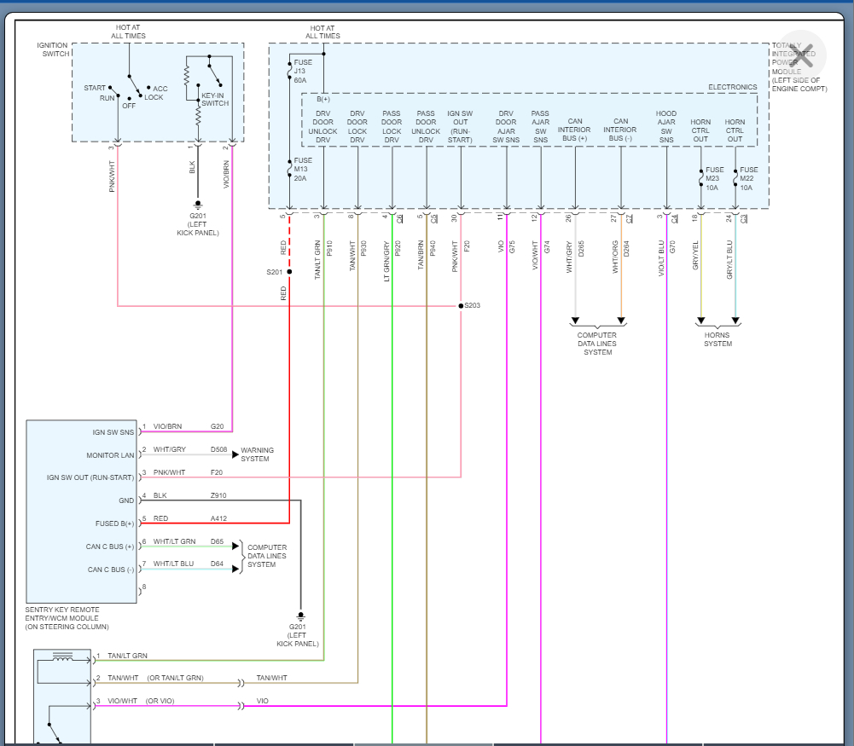Select the M23 10A horn fuse symbol

click(700, 177)
